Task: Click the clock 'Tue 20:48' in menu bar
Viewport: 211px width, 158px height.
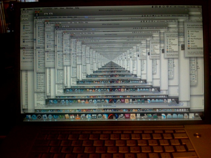Action: click(191, 7)
